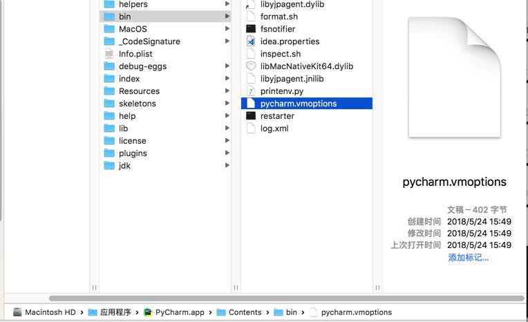The width and height of the screenshot is (528, 322).
Task: Click column resize handle below jdk column
Action: tap(236, 287)
